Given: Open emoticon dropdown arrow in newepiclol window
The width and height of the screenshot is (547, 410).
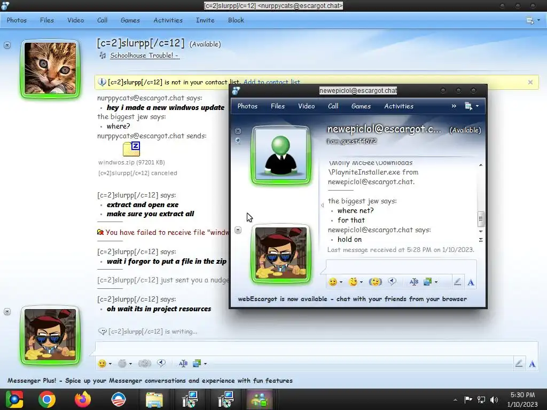Looking at the screenshot, I should click(341, 282).
